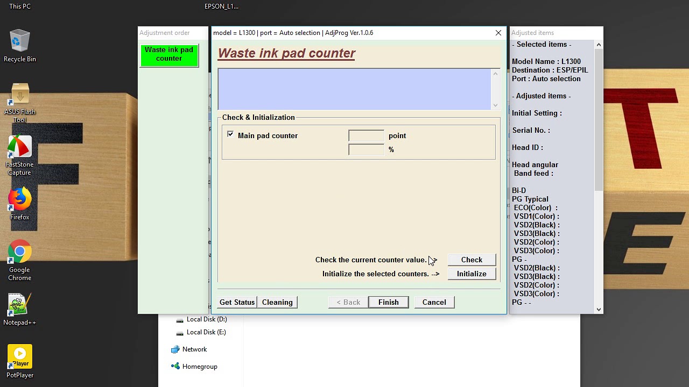Click the 'VSD1(Color) :' entry
Image resolution: width=689 pixels, height=387 pixels.
click(537, 216)
